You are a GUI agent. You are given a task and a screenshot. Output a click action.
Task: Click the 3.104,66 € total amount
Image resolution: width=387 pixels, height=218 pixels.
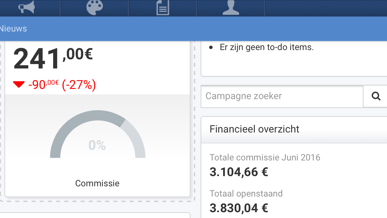(x=239, y=172)
